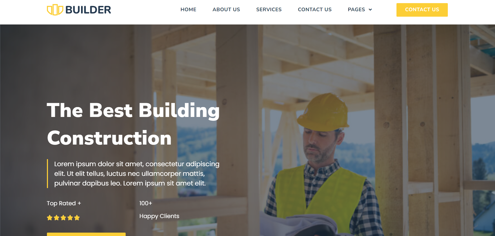Navigate to Services in the navbar
Screen dimensions: 495x236
pyautogui.click(x=269, y=10)
